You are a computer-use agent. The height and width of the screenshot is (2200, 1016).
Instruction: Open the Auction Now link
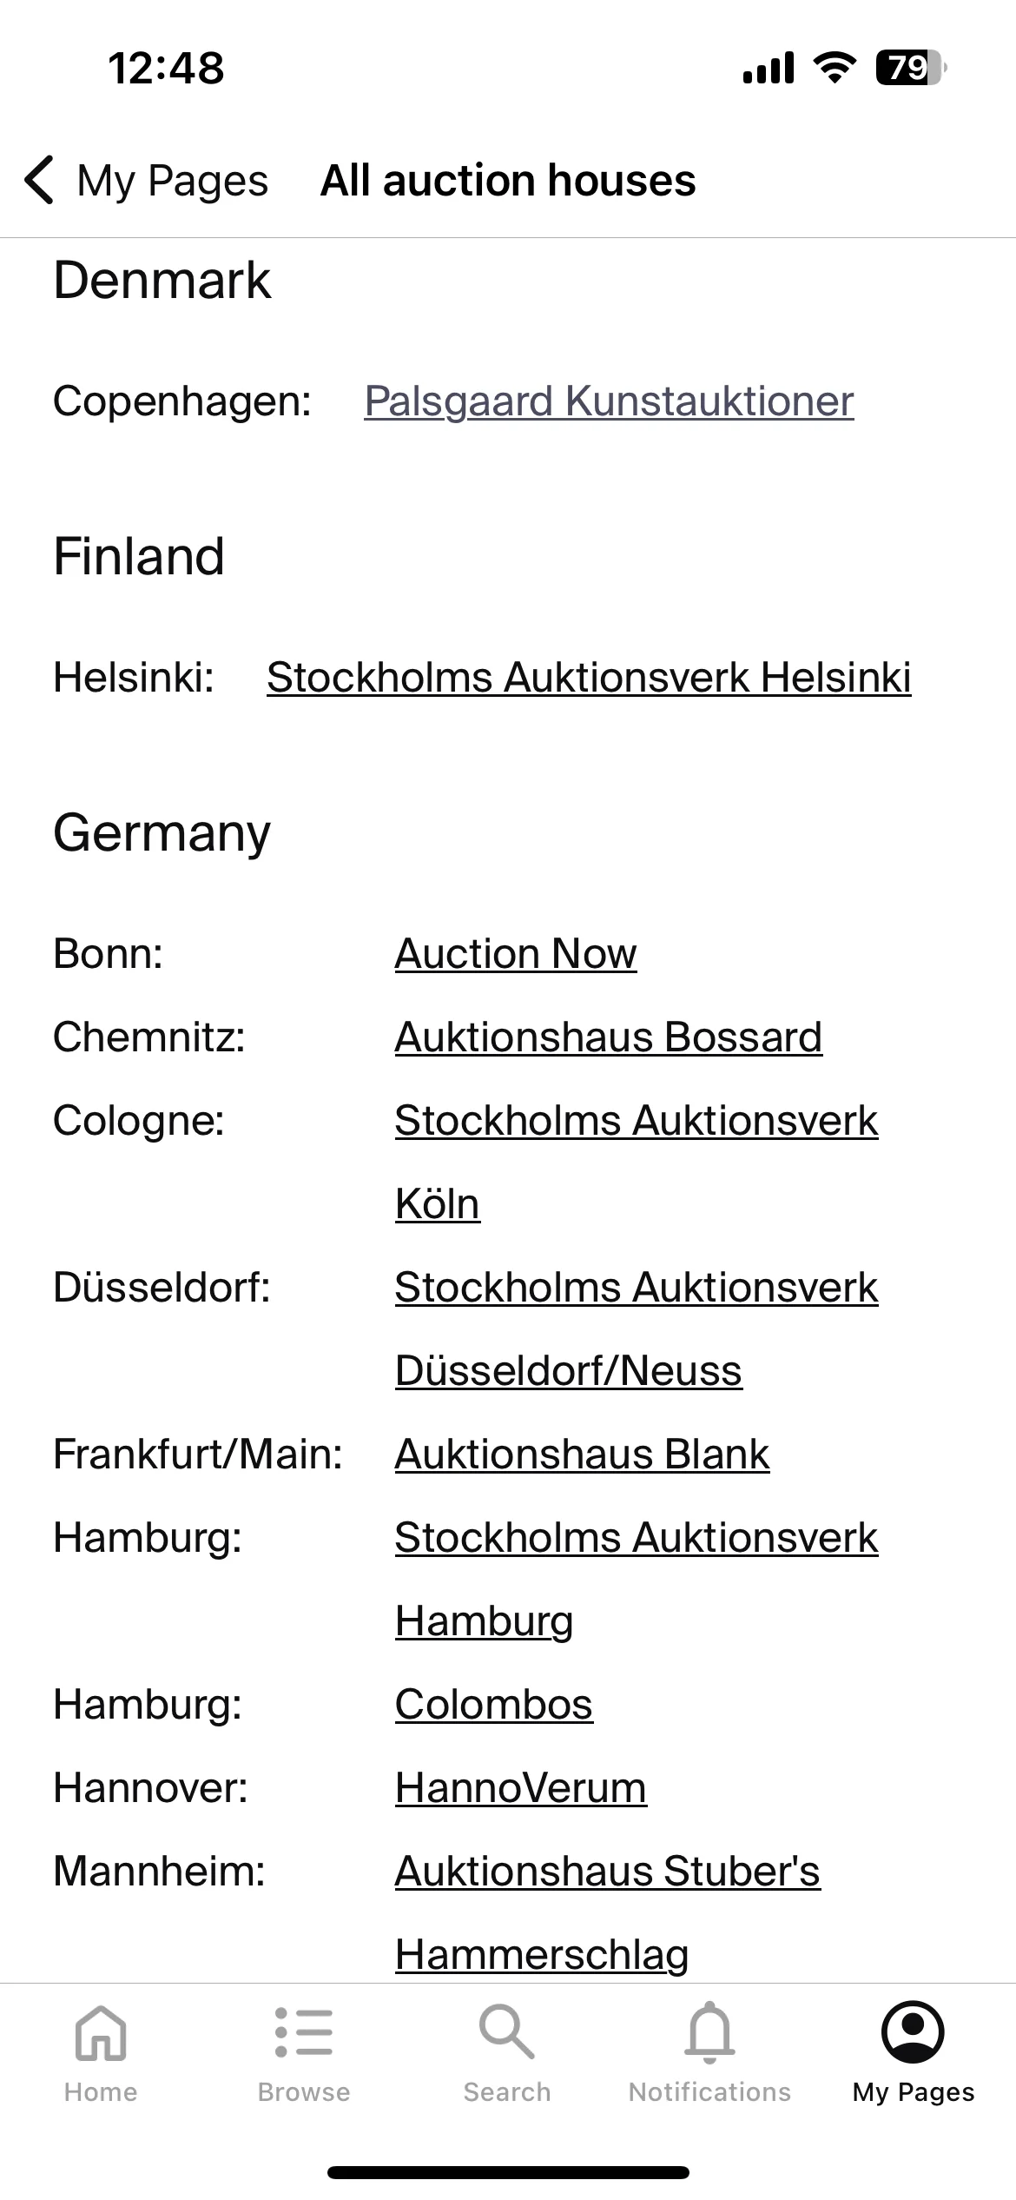(516, 954)
